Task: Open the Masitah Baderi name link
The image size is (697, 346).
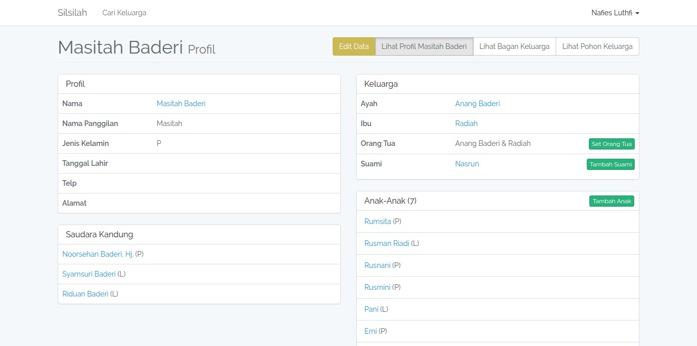Action: click(x=181, y=104)
